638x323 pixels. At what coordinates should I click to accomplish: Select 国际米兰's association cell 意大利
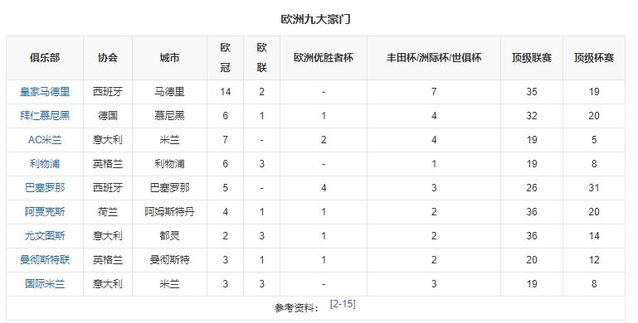click(x=108, y=283)
